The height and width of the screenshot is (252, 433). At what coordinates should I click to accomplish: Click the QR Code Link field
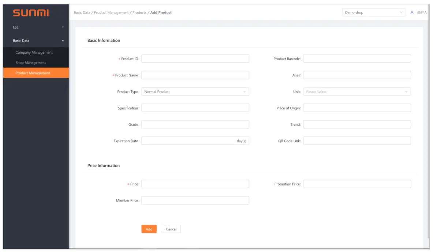(x=357, y=141)
